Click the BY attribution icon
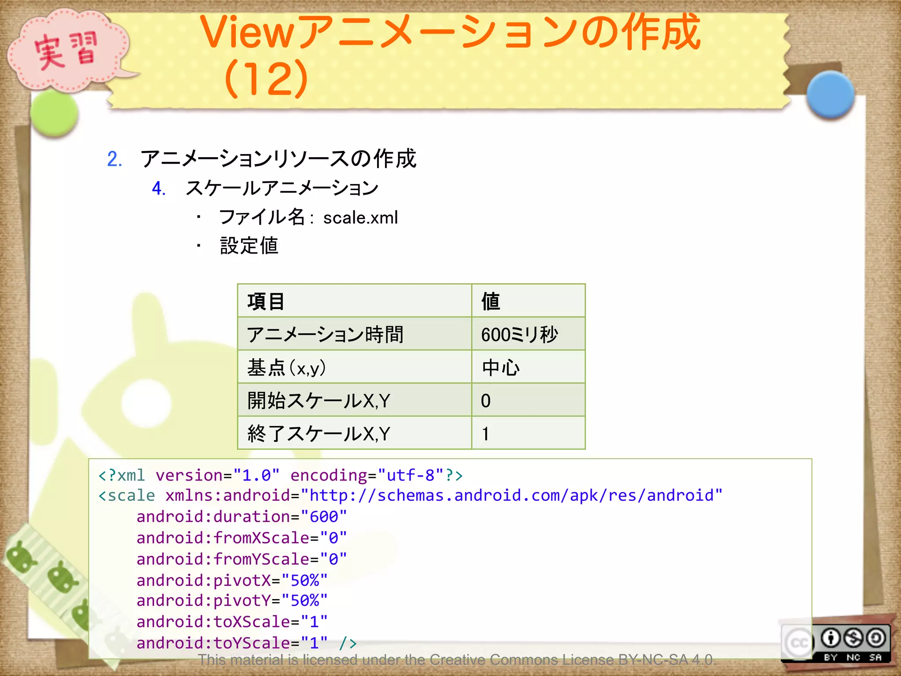Viewport: 901px width, 676px height. (831, 638)
